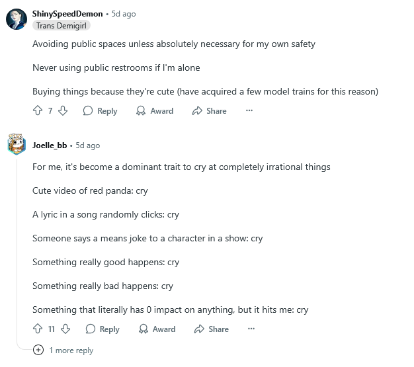This screenshot has width=414, height=367.
Task: Reply to Joelle_bb's comment
Action: tap(103, 329)
